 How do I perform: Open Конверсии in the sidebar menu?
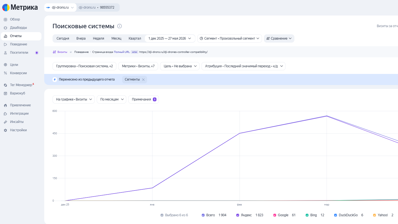point(21,73)
